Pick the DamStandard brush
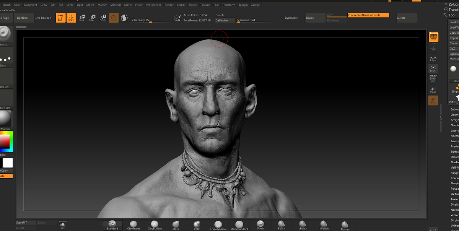Viewport: 459px width, 231px height. (x=239, y=225)
